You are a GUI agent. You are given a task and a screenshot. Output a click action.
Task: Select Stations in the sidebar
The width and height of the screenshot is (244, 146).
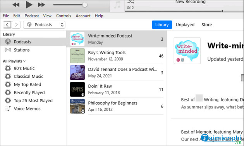point(33,50)
